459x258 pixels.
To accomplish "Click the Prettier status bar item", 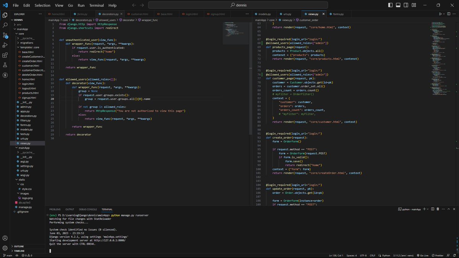I will [x=438, y=255].
